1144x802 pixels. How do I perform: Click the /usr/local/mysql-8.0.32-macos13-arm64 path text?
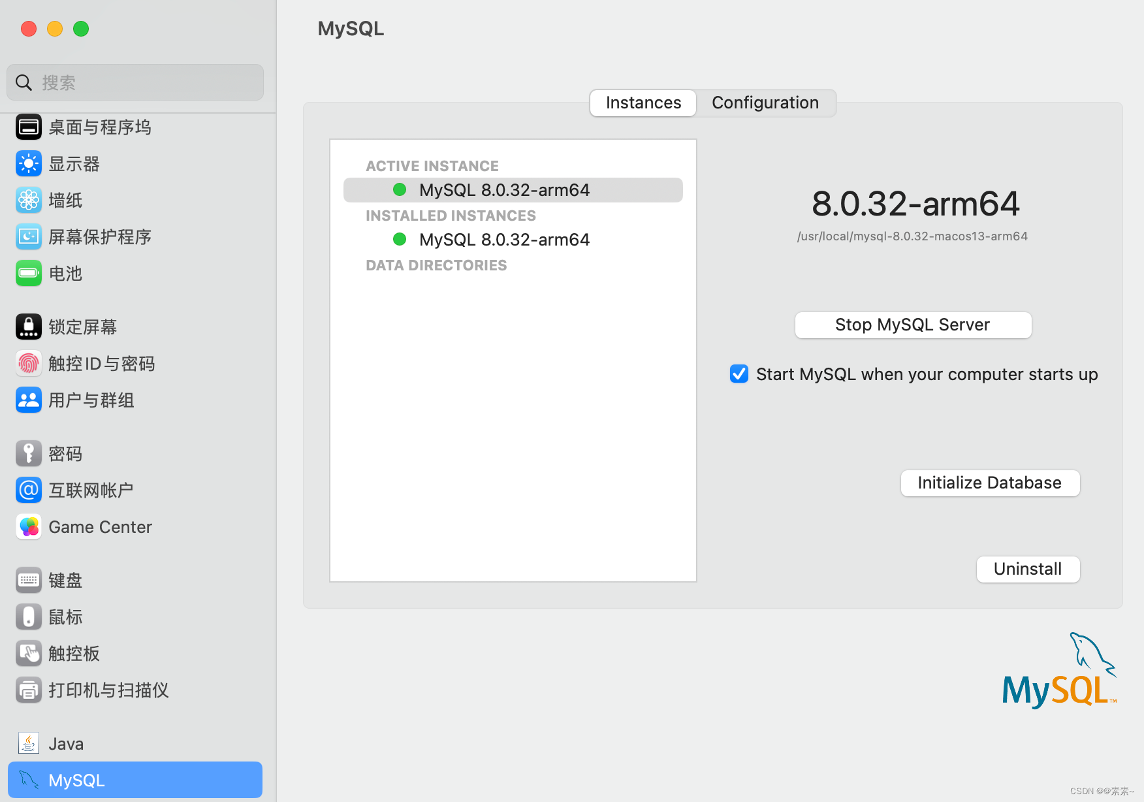point(912,236)
